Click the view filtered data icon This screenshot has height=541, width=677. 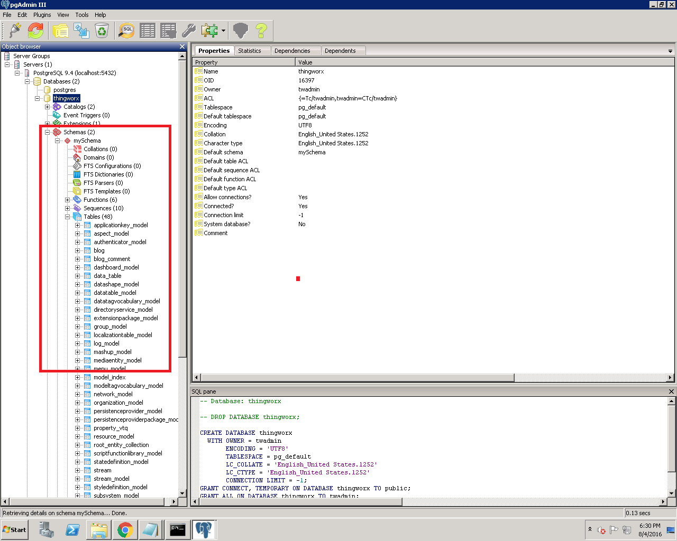[168, 31]
